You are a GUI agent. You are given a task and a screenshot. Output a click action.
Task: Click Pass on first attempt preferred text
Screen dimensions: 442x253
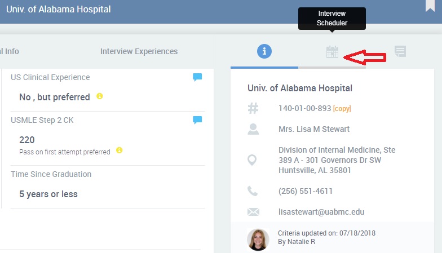tap(64, 152)
